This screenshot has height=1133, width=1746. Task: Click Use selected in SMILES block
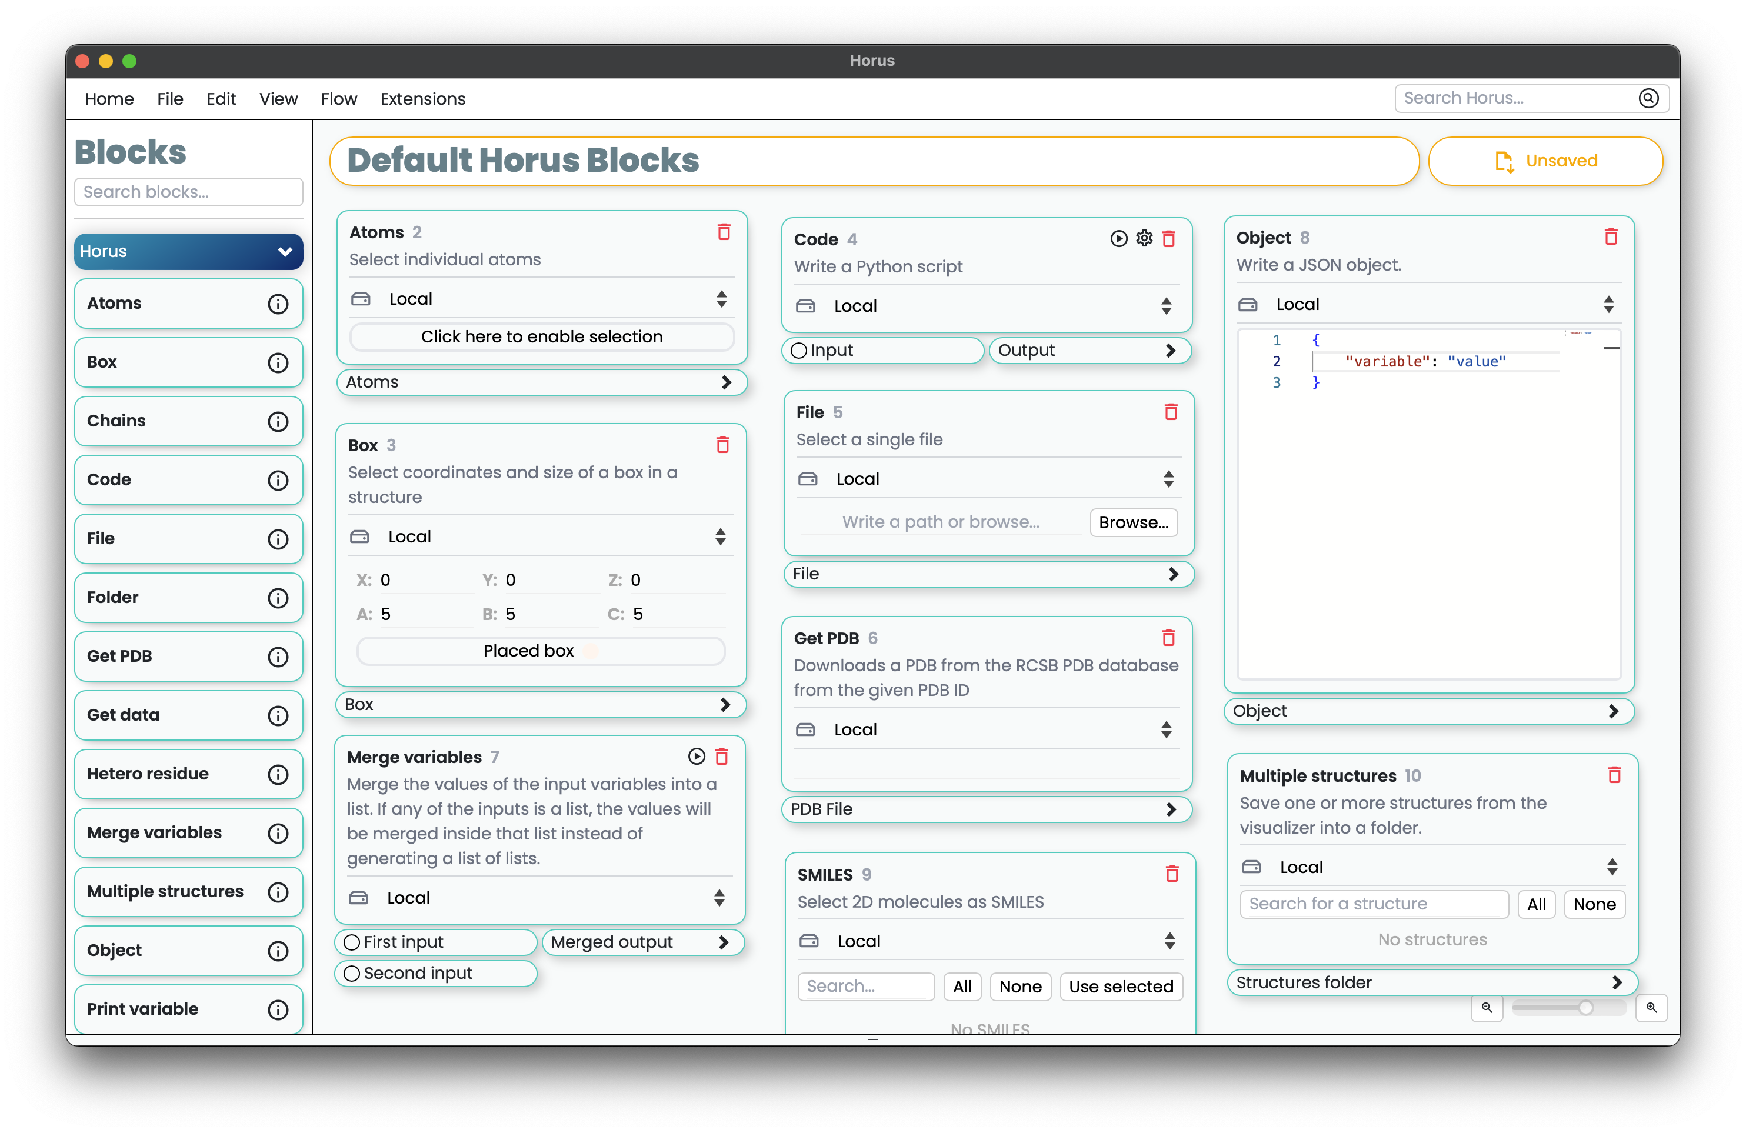(1120, 987)
